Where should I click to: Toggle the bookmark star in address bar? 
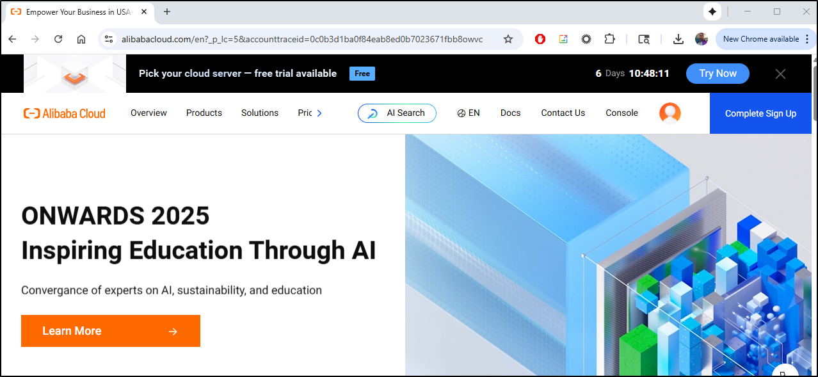(508, 39)
